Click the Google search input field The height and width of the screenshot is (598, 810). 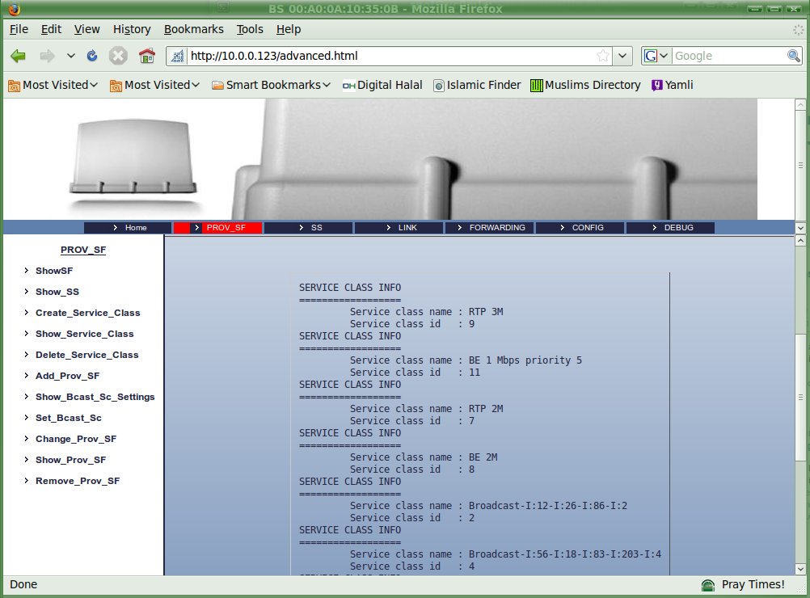(x=729, y=56)
